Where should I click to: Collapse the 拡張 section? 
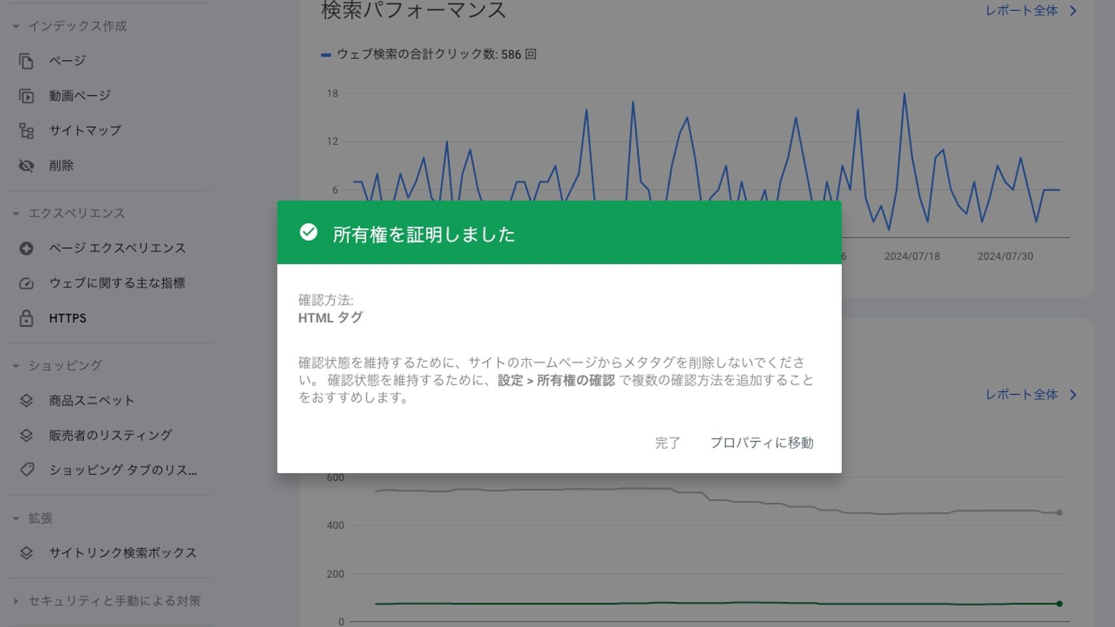[x=16, y=518]
